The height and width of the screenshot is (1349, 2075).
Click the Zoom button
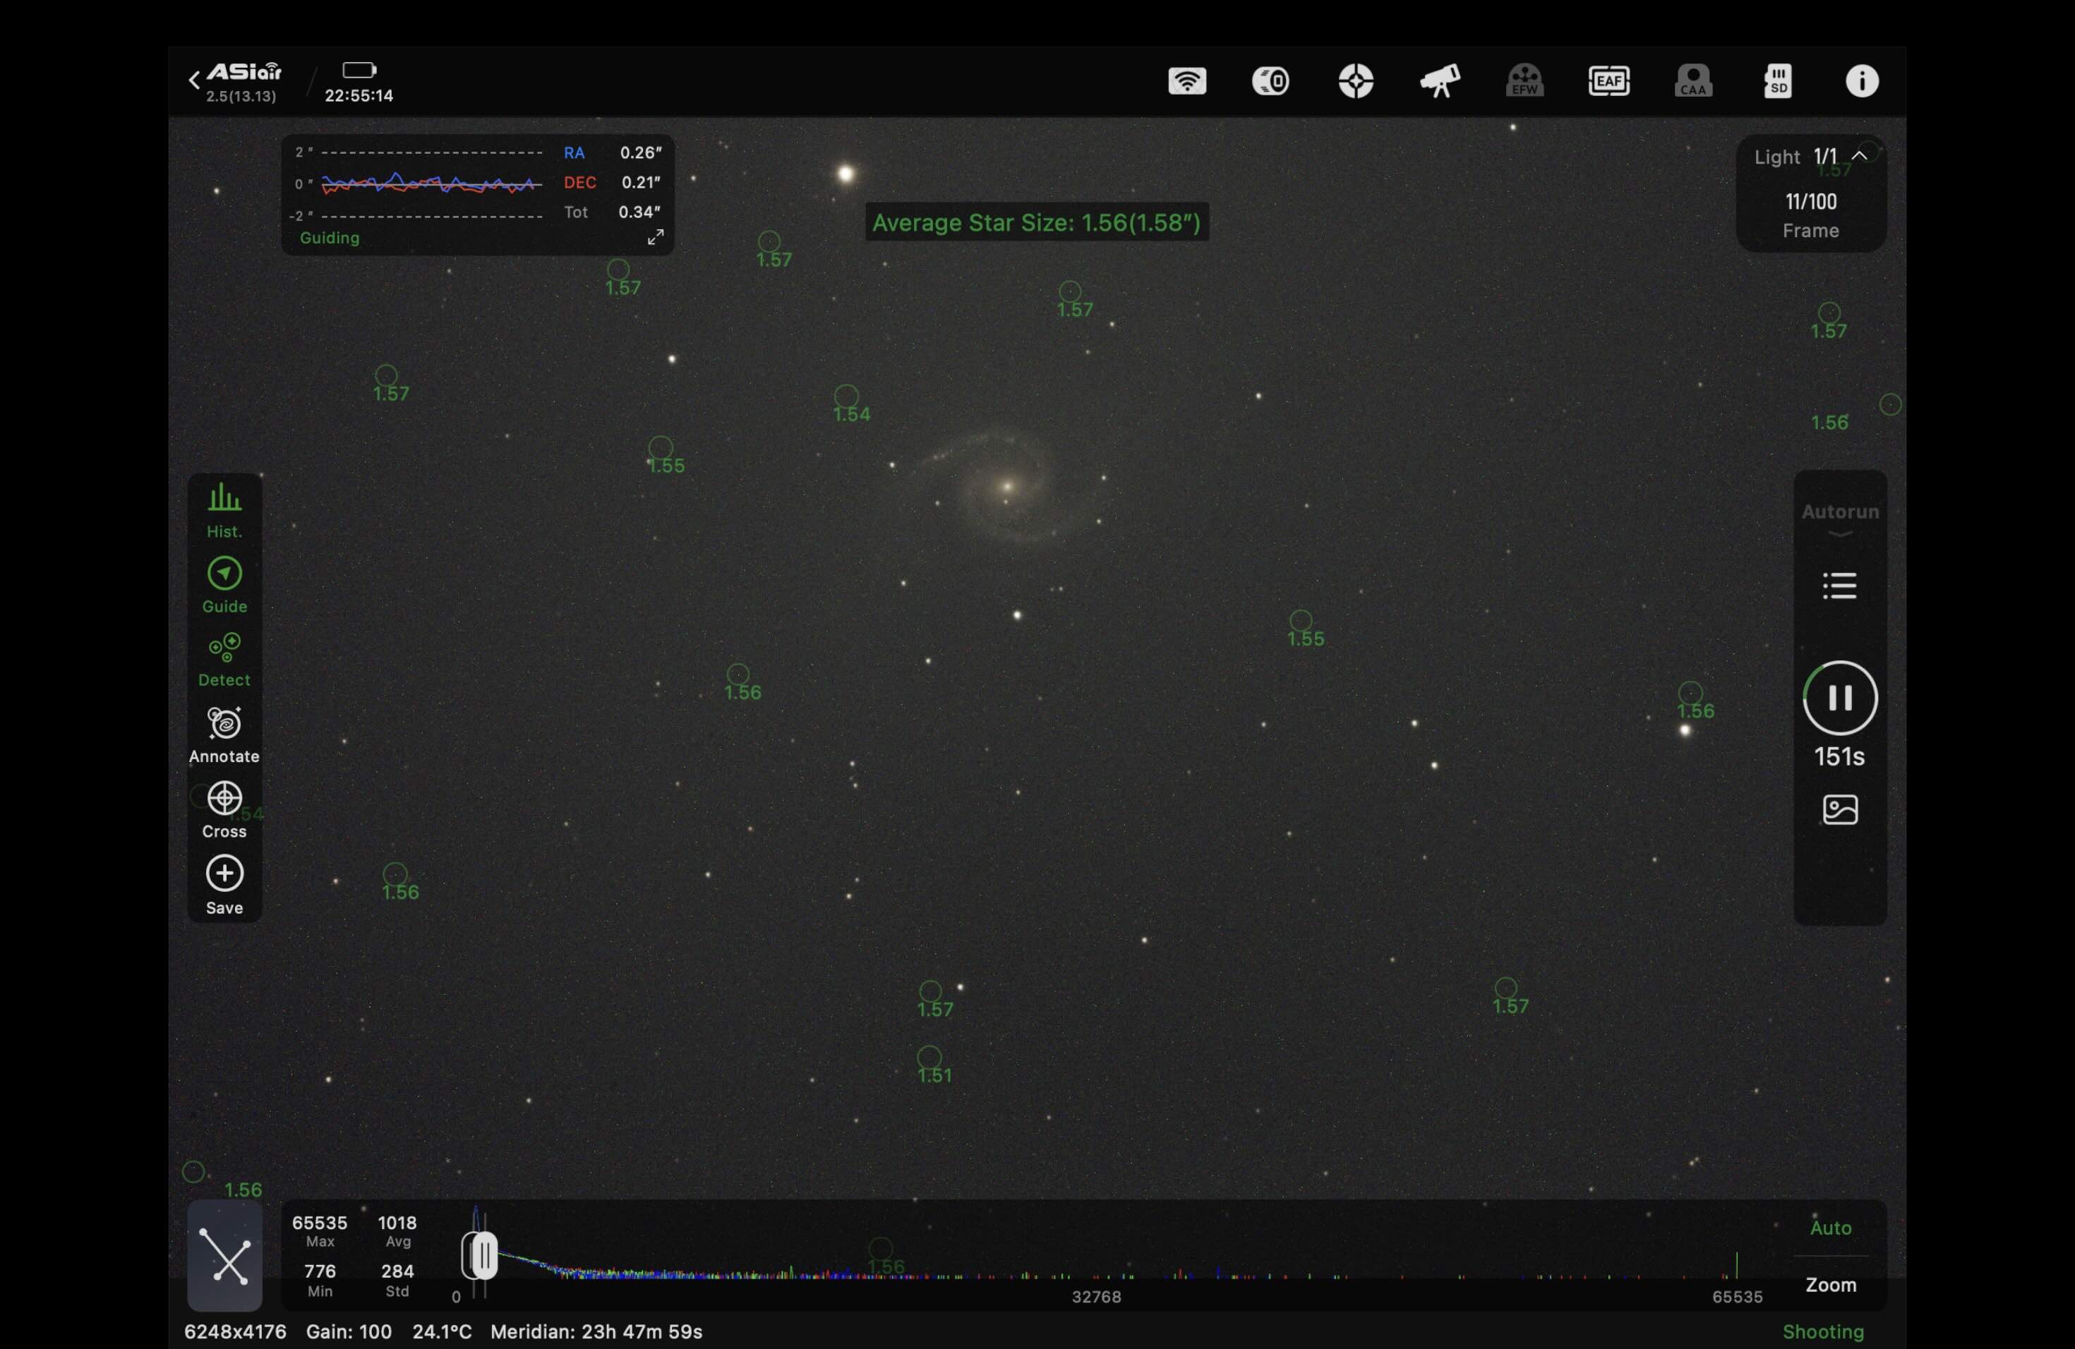1830,1285
